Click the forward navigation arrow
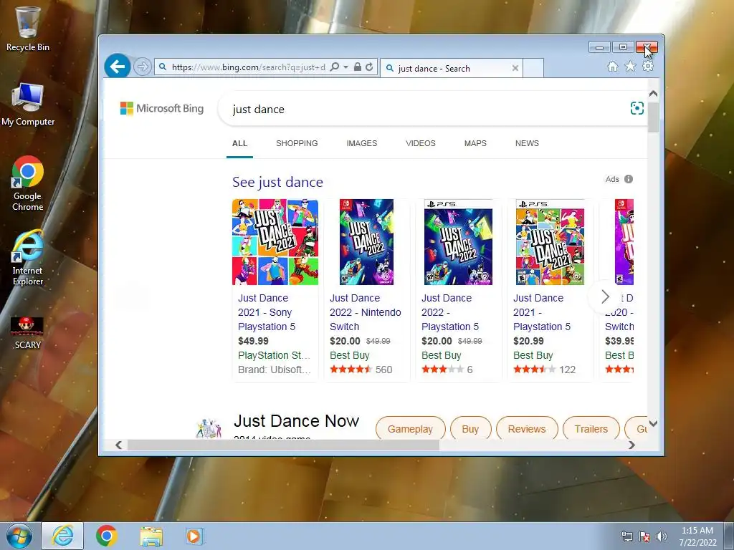The height and width of the screenshot is (550, 734). [x=143, y=67]
